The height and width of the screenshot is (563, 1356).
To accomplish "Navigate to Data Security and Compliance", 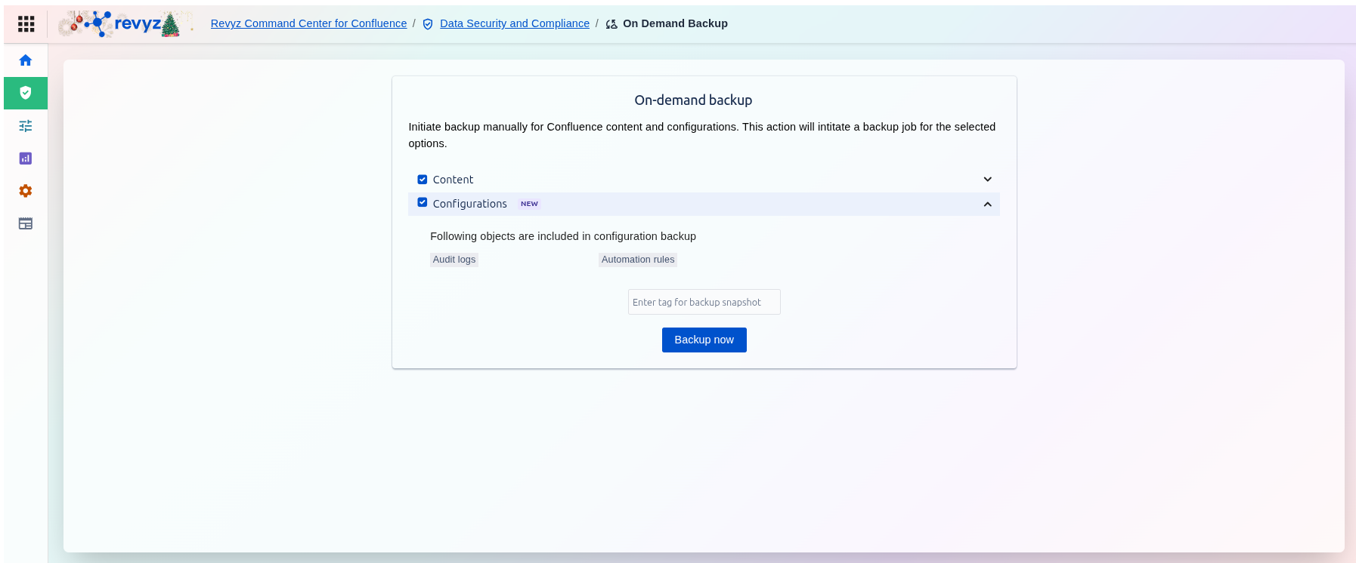I will 514,23.
